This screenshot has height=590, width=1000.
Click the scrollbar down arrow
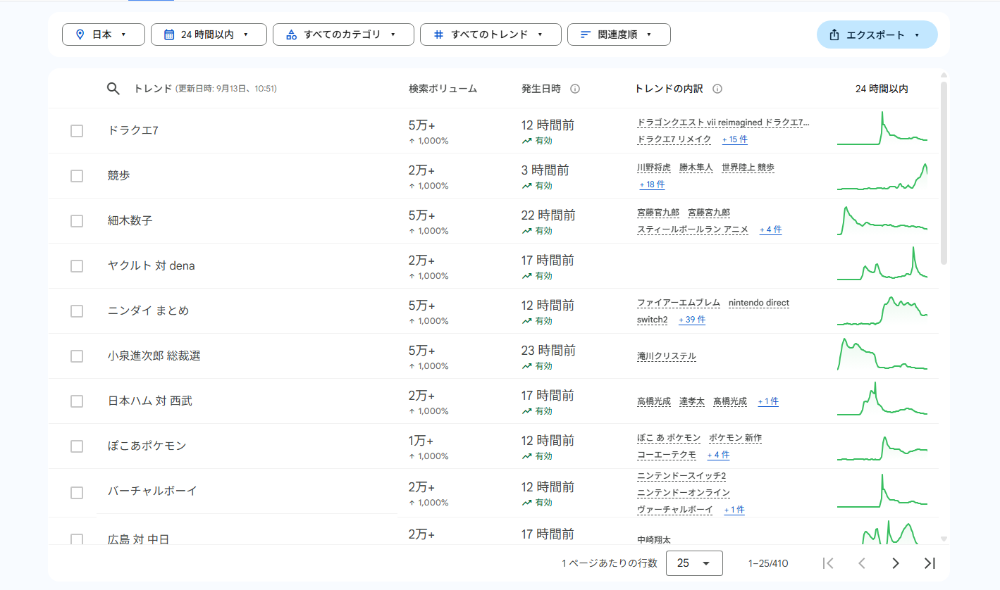(944, 539)
